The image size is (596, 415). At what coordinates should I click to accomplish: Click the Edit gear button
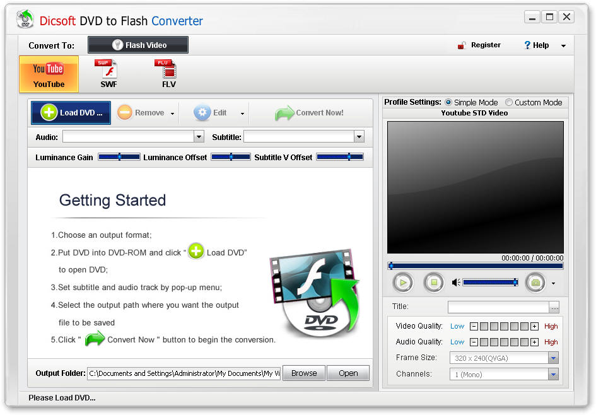point(210,113)
